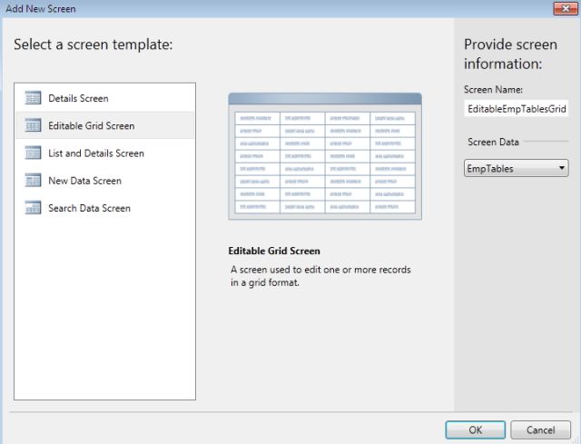581x444 pixels.
Task: Click the Search Data Screen template icon
Action: pyautogui.click(x=33, y=208)
